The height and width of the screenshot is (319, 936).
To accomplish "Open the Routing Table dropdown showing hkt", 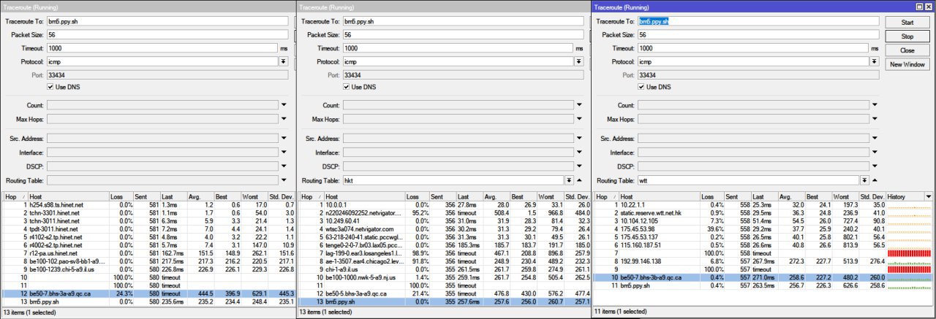I will tap(568, 180).
